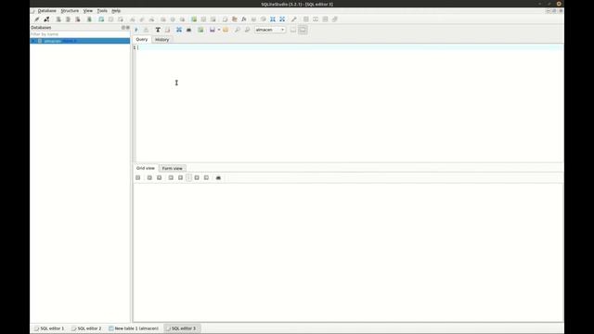Open the View menu

point(88,11)
